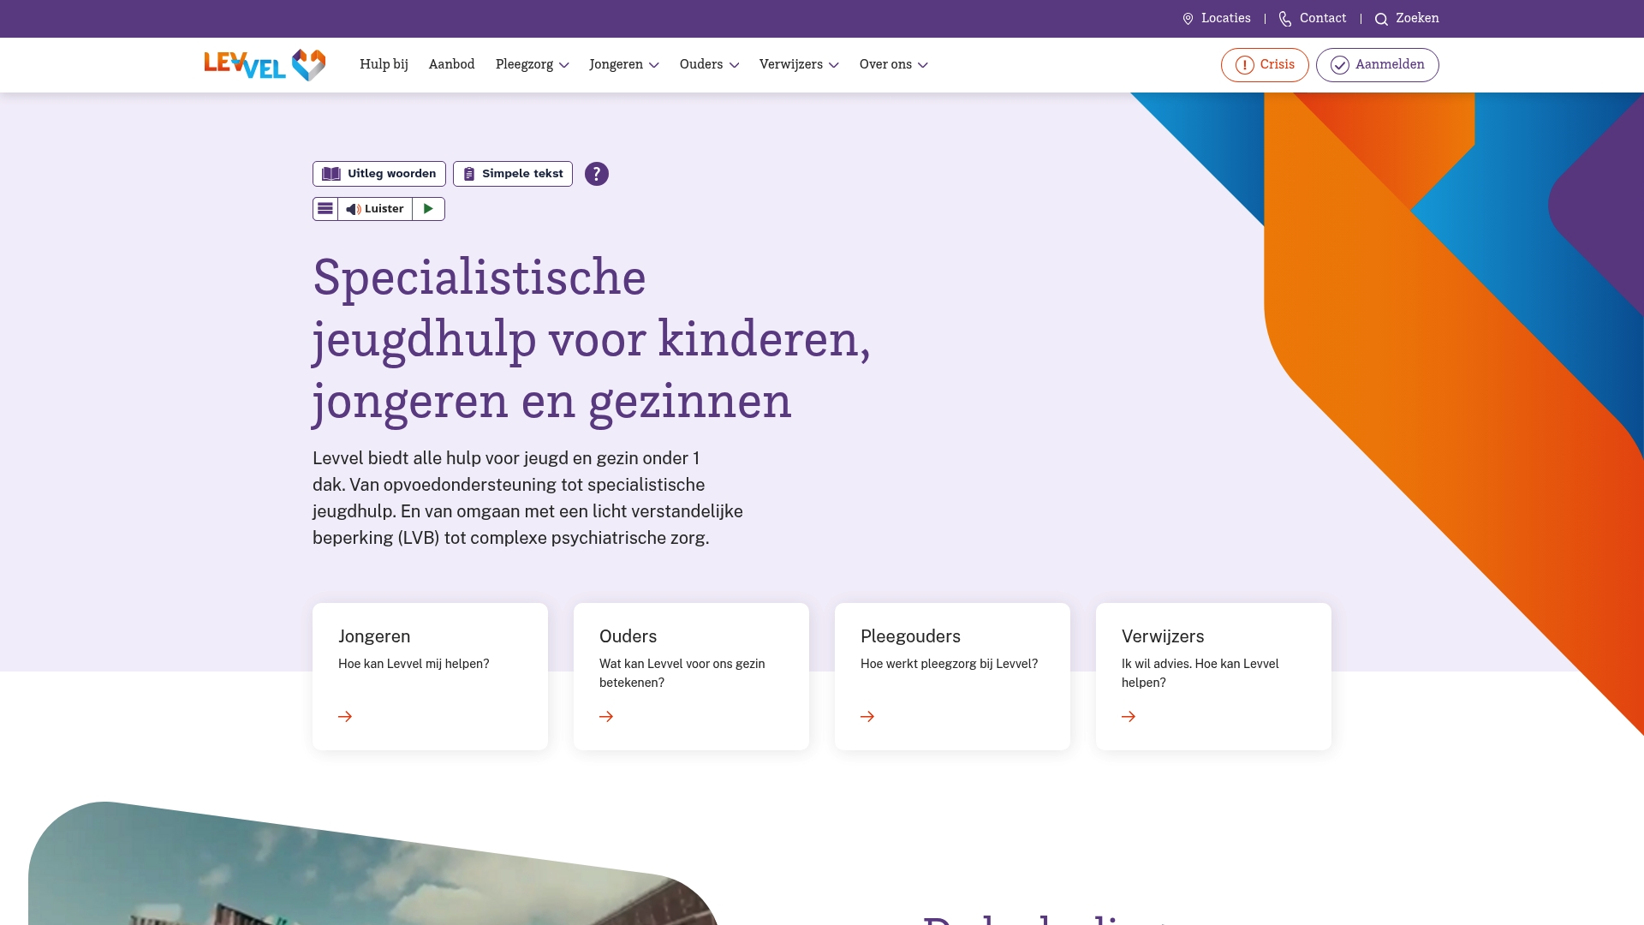Click the question mark help icon
Screen dimensions: 1644x925
pyautogui.click(x=597, y=174)
